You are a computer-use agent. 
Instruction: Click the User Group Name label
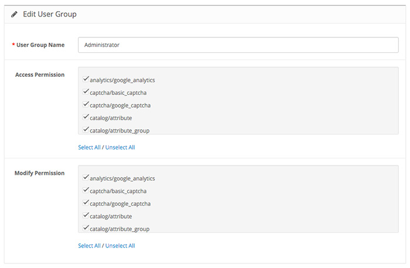(40, 45)
